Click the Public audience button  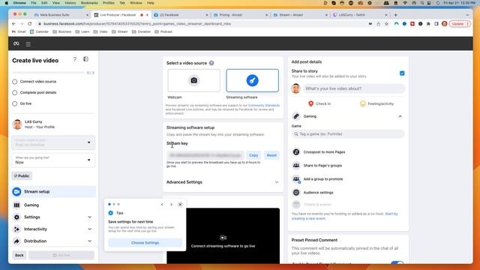tap(22, 176)
